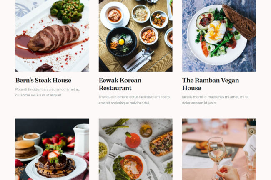Viewport: 271px width, 180px height.
Task: Click the wine glass on pink table photo
Action: click(x=219, y=149)
